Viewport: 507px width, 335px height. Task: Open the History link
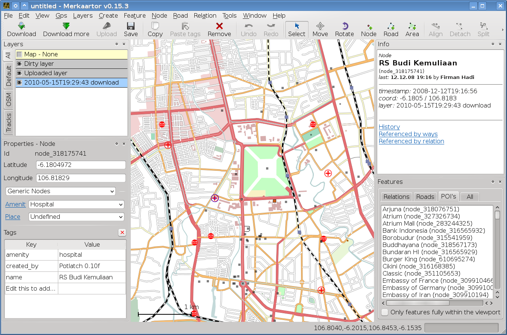(x=389, y=127)
